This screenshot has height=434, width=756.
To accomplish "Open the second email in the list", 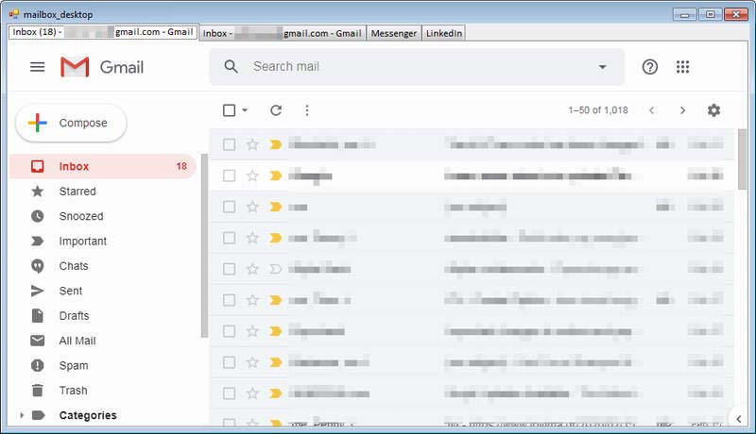I will tap(472, 175).
